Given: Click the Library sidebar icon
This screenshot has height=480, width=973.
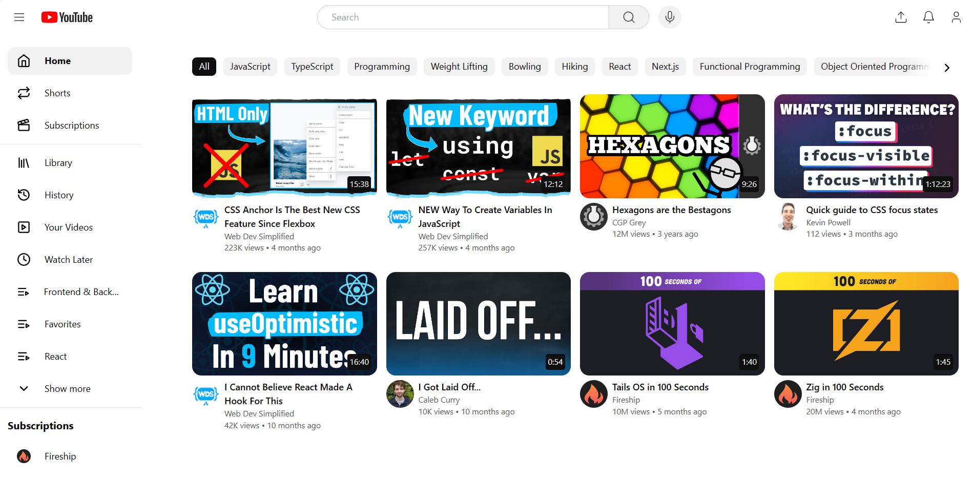Looking at the screenshot, I should (24, 163).
